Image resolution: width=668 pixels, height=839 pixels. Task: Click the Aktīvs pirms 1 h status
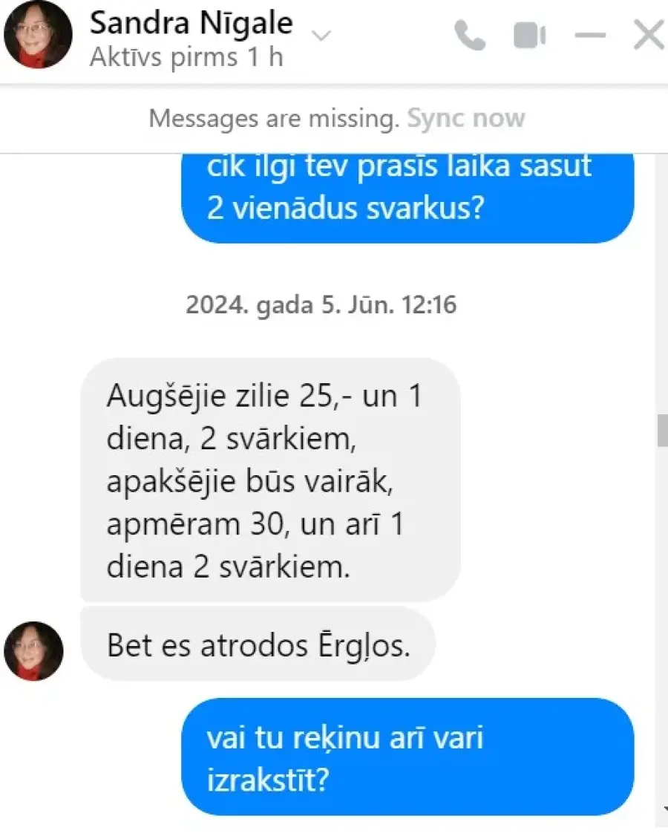(186, 56)
